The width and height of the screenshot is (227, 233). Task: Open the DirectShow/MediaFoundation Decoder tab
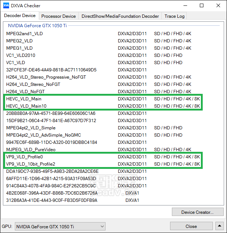pos(120,16)
